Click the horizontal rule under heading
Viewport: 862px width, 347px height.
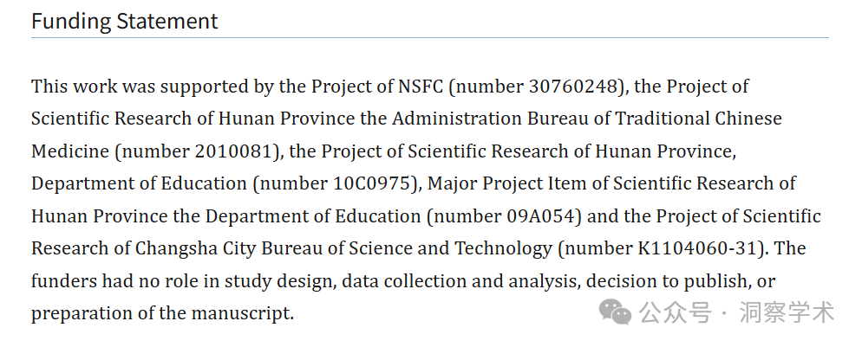[430, 38]
